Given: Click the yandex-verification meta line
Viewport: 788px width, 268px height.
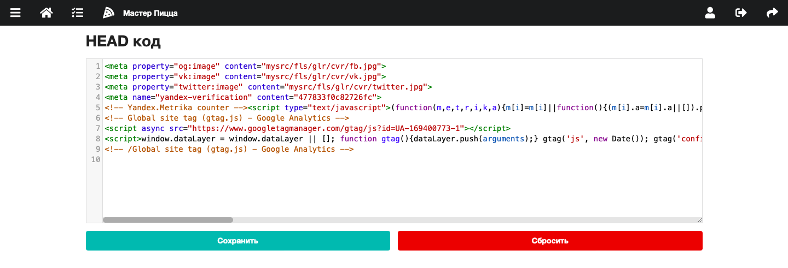Looking at the screenshot, I should [243, 97].
